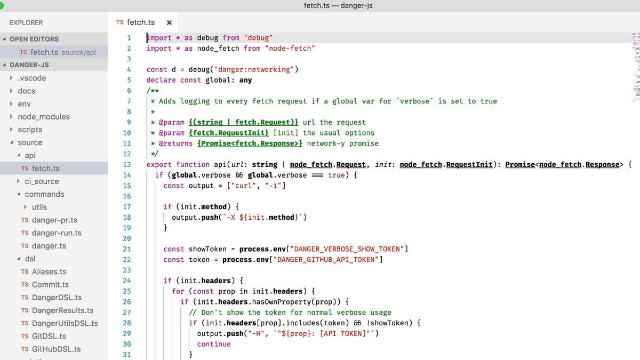Follow node_fetch.RequestInit type link on line 13
640x360 pixels.
[446, 164]
